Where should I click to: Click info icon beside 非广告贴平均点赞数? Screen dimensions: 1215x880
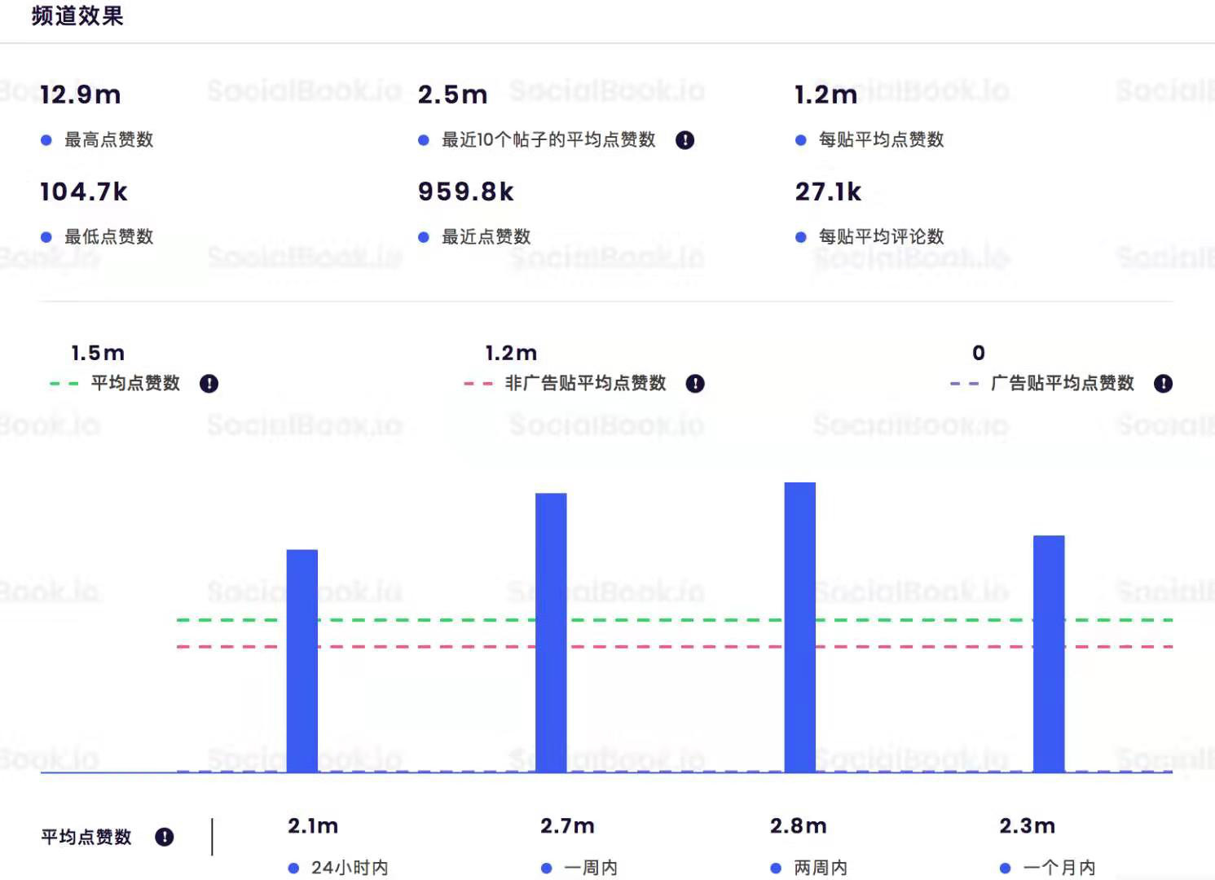point(695,384)
